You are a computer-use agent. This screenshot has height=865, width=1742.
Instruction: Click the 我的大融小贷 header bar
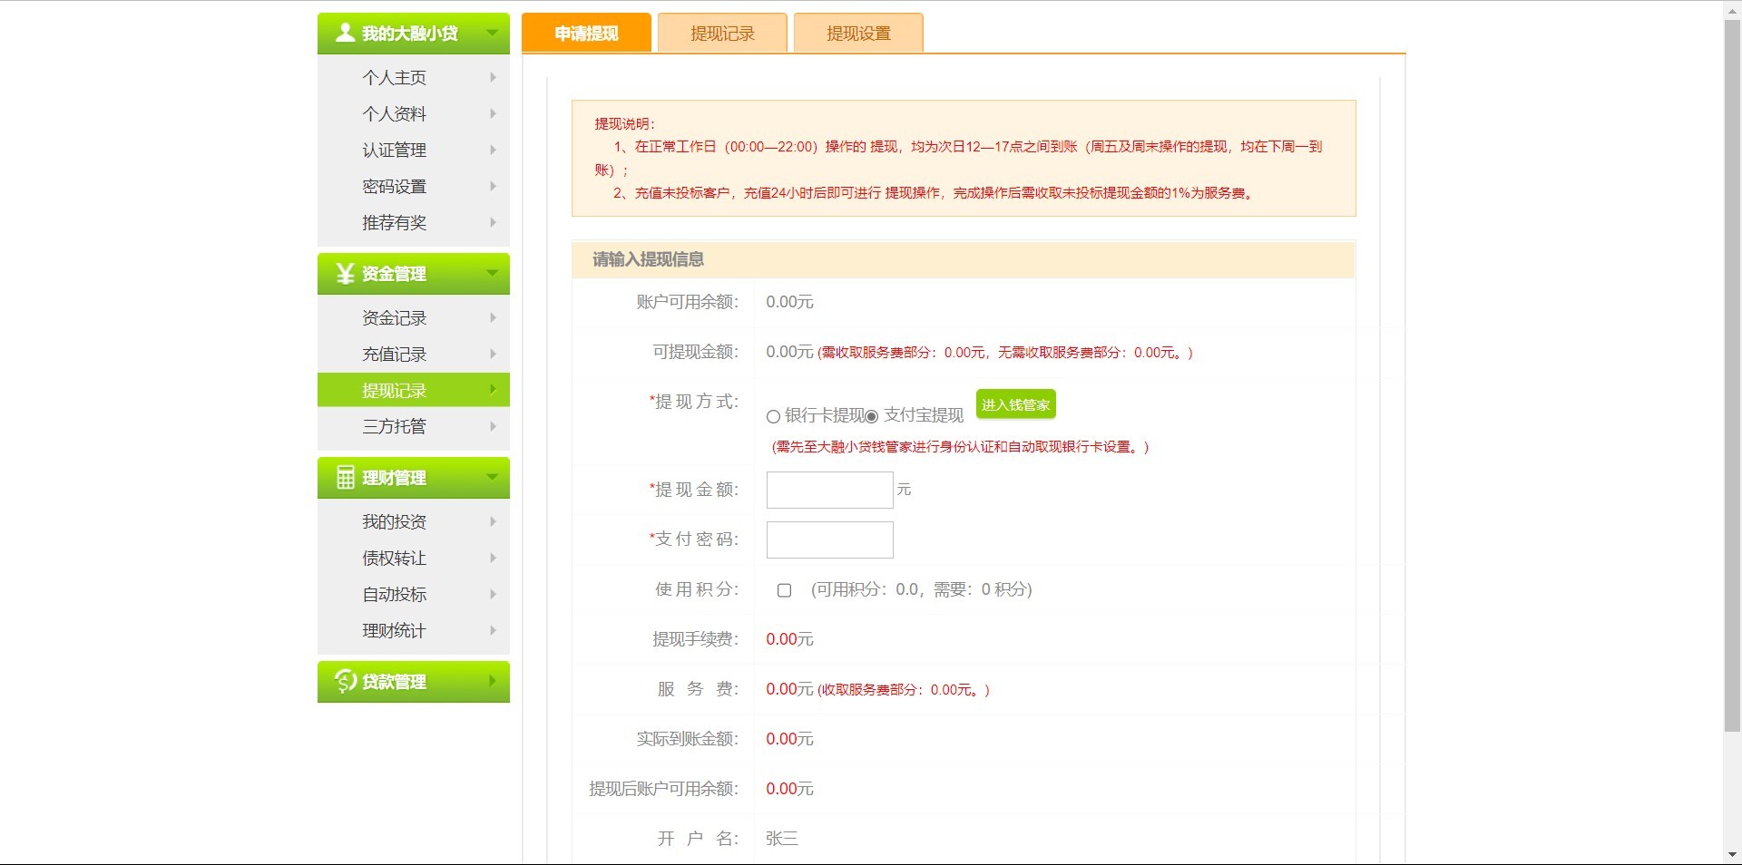(x=414, y=34)
